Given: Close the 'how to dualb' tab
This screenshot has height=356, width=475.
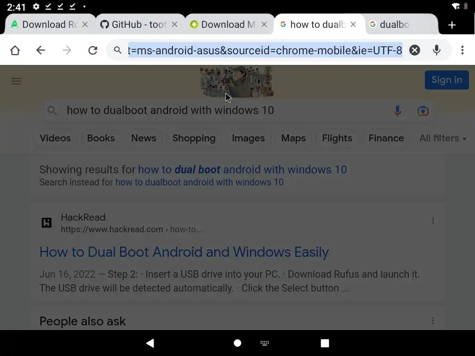Looking at the screenshot, I should pyautogui.click(x=353, y=24).
